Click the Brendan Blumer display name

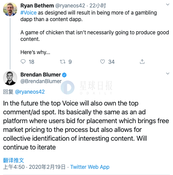tap(40, 75)
